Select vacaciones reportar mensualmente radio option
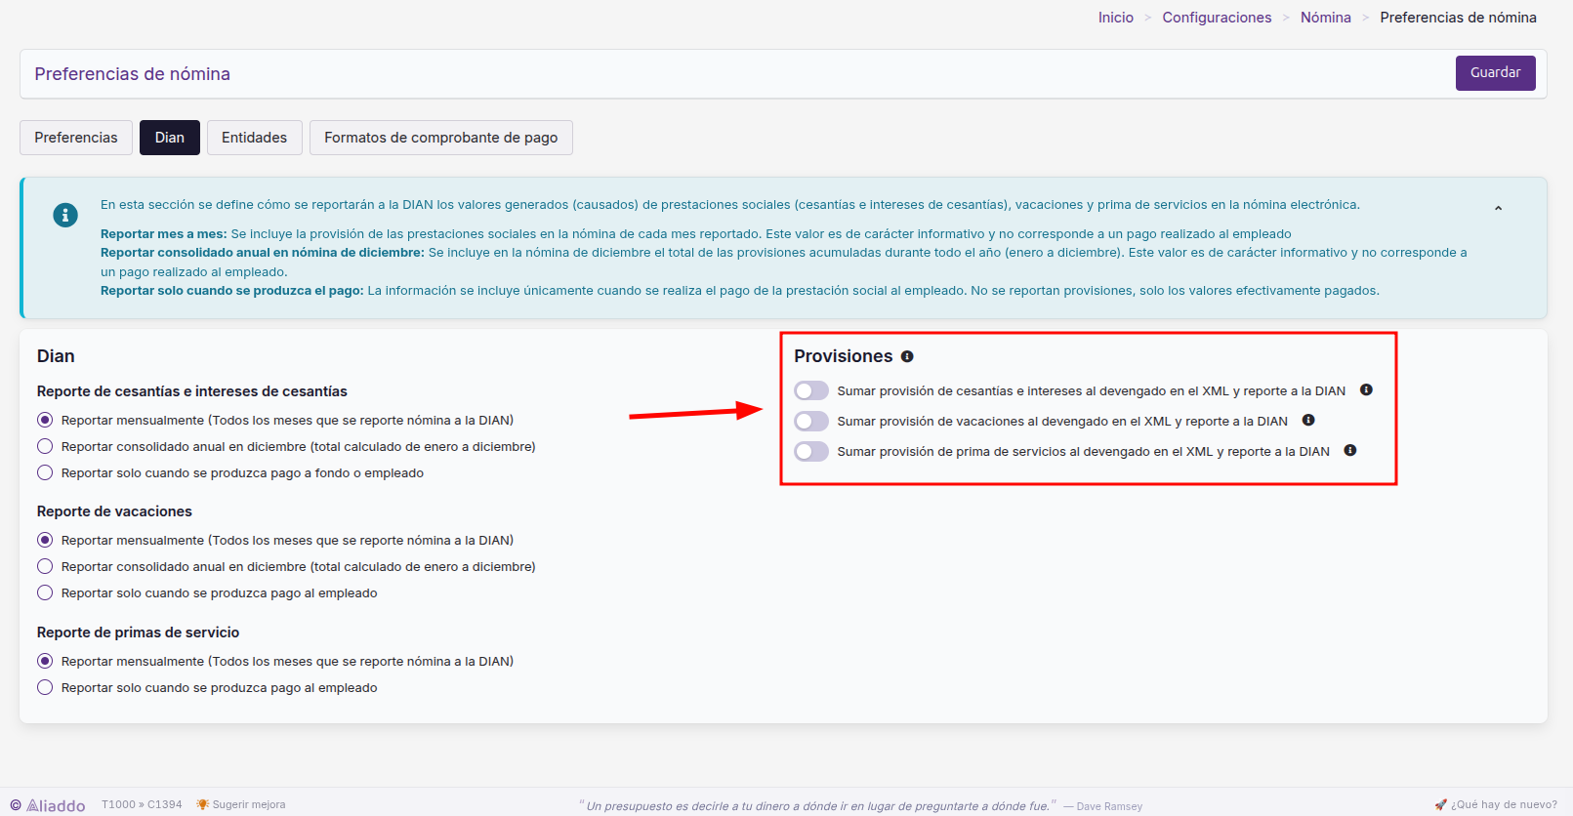Viewport: 1573px width, 816px height. coord(45,540)
